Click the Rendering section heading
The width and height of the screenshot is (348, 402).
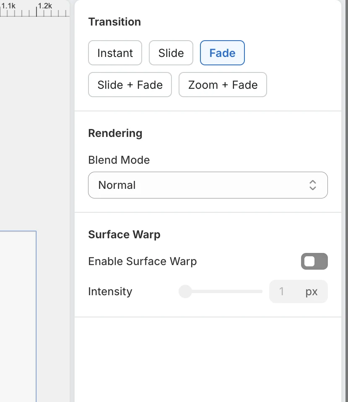[x=115, y=133]
